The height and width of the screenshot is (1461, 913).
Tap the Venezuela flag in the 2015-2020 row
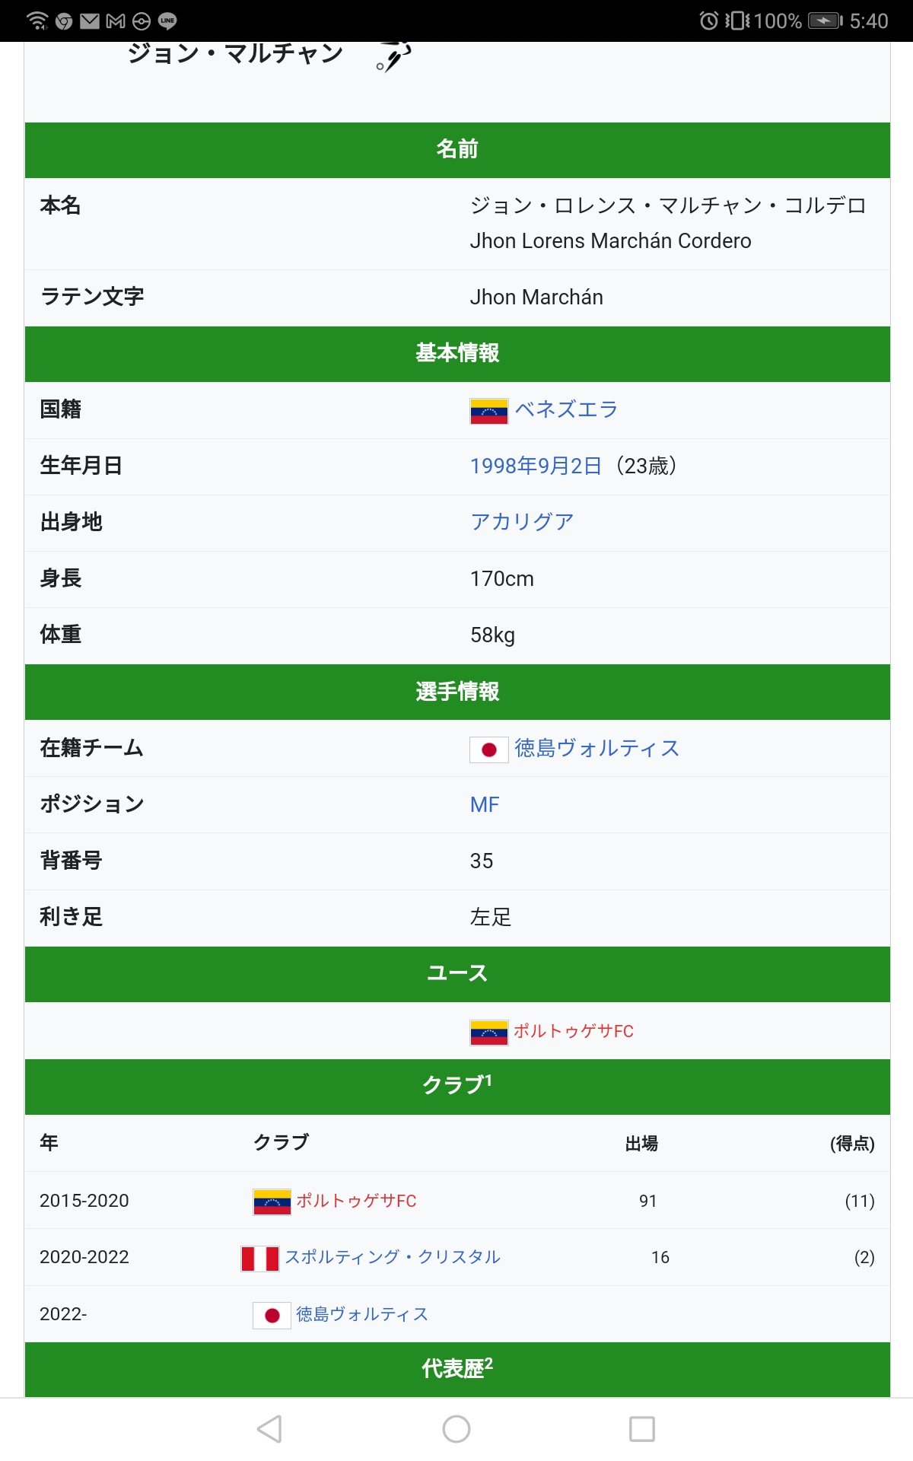coord(272,1202)
